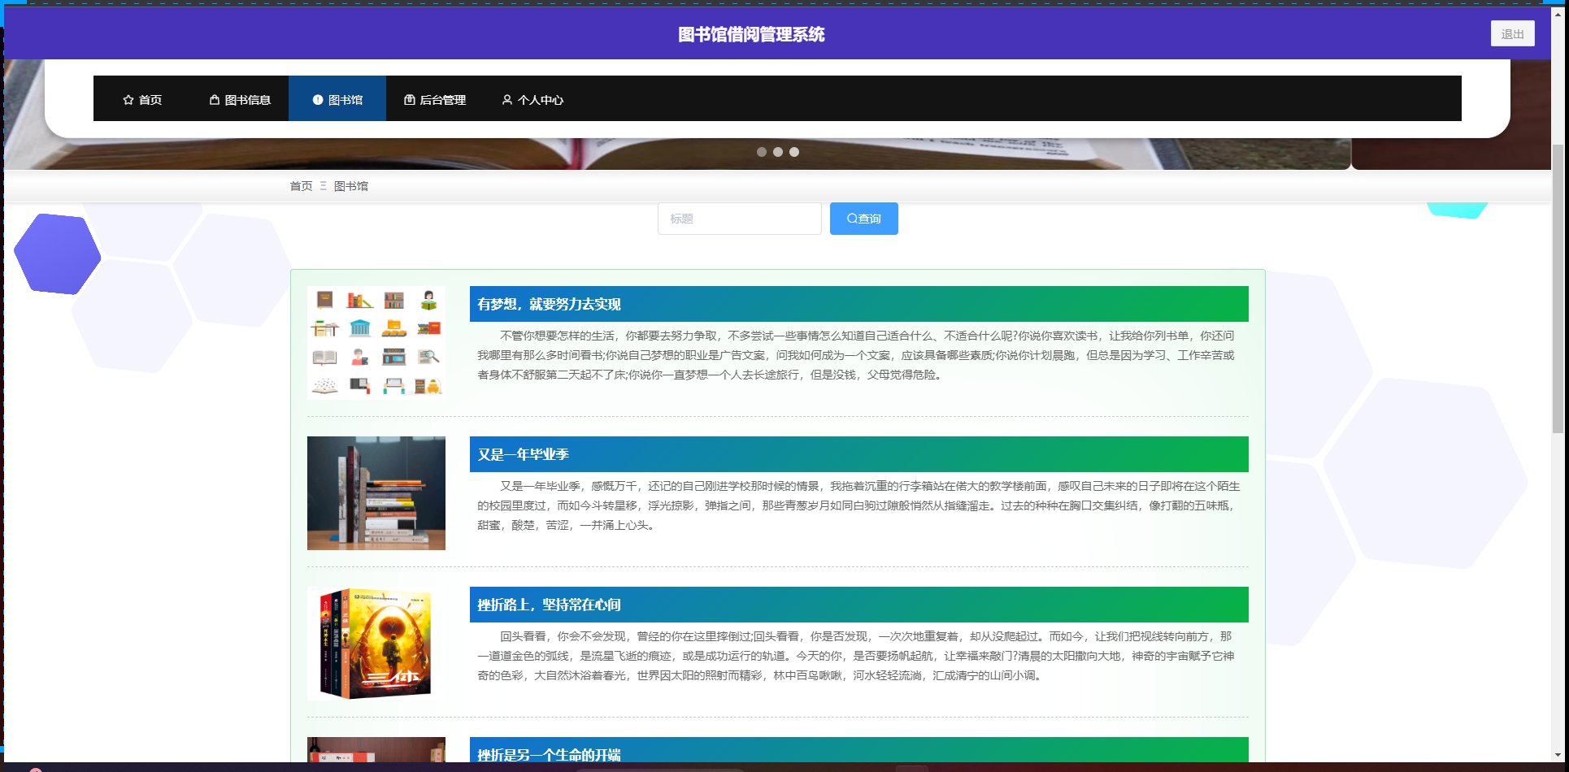Image resolution: width=1569 pixels, height=772 pixels.
Task: Click summary text starting 又是一年毕业季，感慨万千
Action: [x=858, y=505]
